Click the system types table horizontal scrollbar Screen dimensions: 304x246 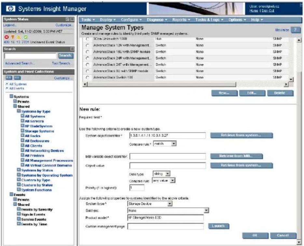(x=161, y=84)
